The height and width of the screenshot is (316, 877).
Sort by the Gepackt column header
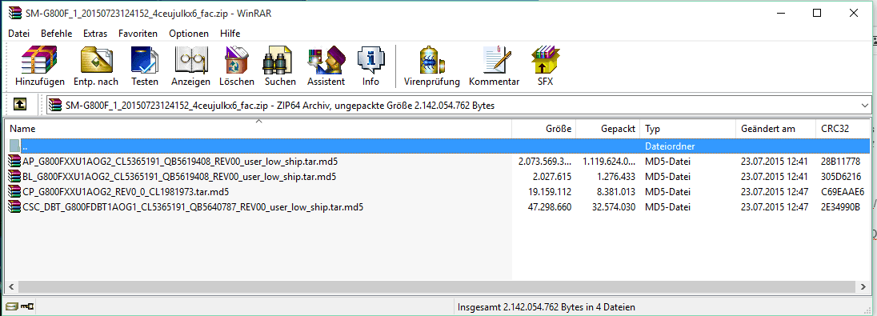[608, 129]
